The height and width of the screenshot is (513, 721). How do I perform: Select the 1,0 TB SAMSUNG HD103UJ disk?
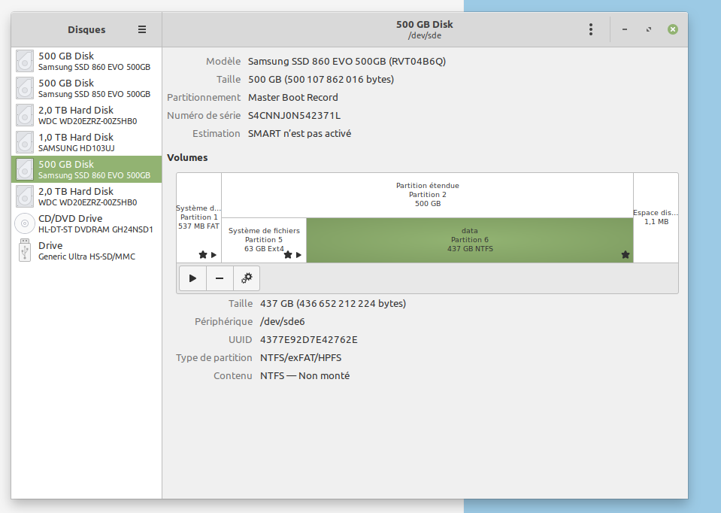click(x=86, y=143)
